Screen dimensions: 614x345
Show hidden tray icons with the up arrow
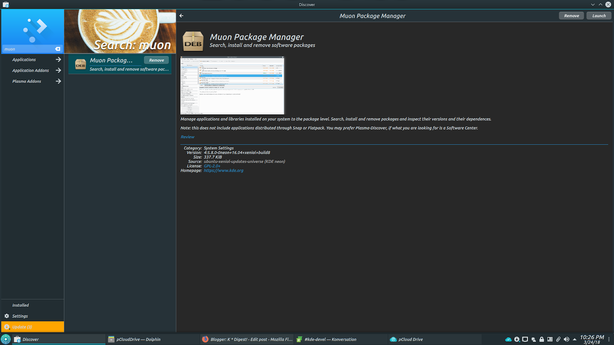pos(574,339)
